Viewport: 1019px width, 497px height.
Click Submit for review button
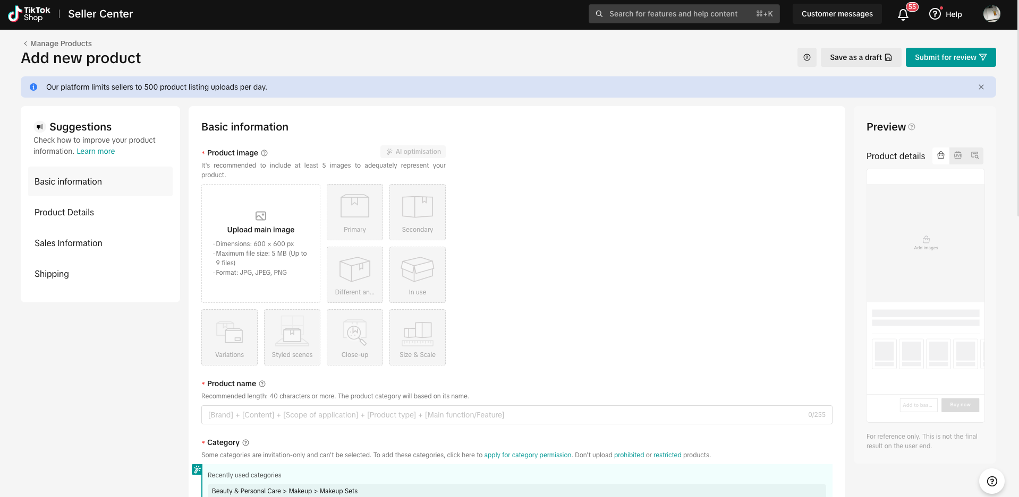pos(950,57)
